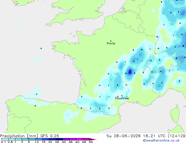Click the "Su 28-06-2026" date text
The height and width of the screenshot is (143, 186).
click(124, 136)
